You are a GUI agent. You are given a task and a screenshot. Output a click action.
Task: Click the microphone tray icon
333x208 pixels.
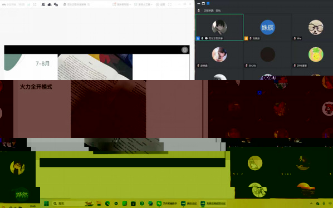click(324, 204)
